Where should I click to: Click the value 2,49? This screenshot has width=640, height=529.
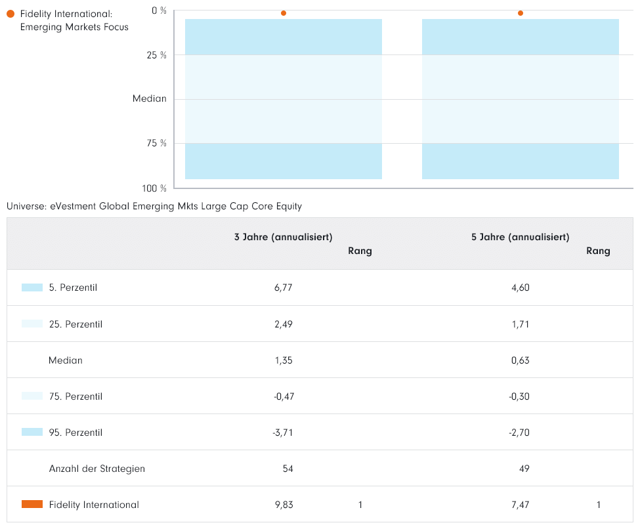pyautogui.click(x=284, y=324)
